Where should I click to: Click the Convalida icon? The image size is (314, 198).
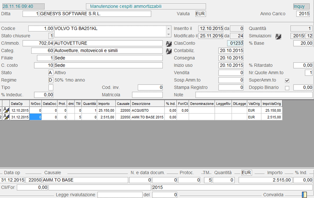point(304,194)
